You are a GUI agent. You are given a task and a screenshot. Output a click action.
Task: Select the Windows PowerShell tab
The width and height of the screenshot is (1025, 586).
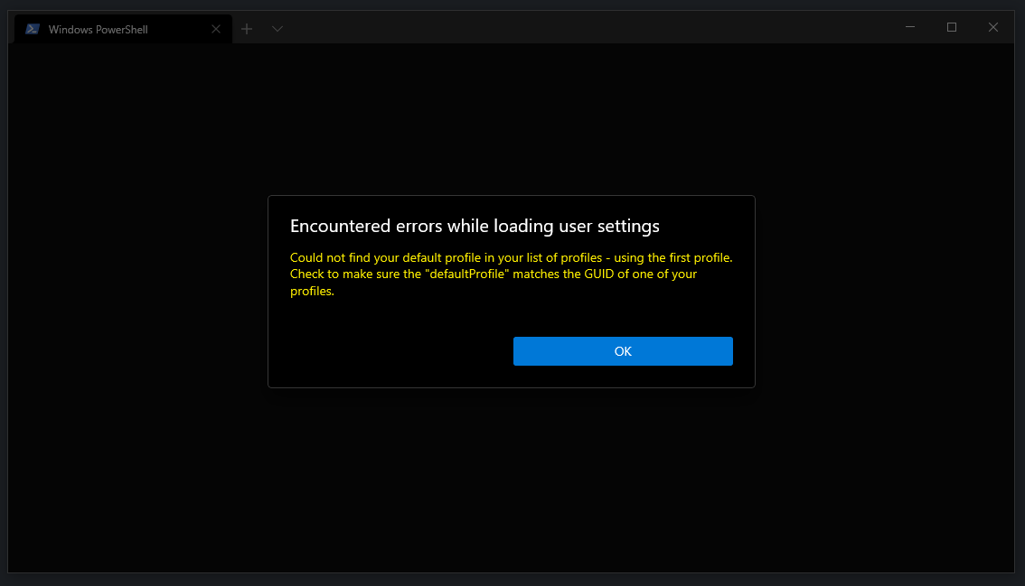click(x=124, y=30)
